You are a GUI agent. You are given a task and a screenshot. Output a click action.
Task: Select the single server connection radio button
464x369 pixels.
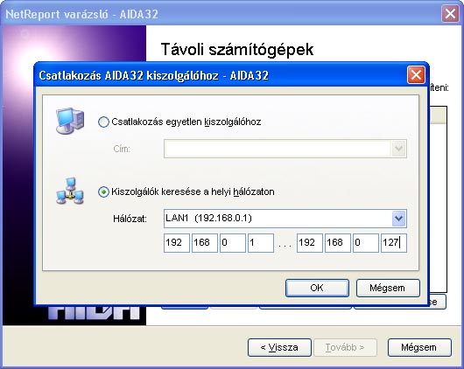coord(103,122)
